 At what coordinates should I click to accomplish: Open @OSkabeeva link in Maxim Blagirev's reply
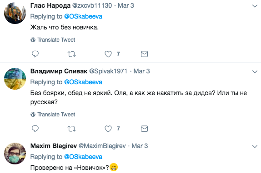coord(83,157)
